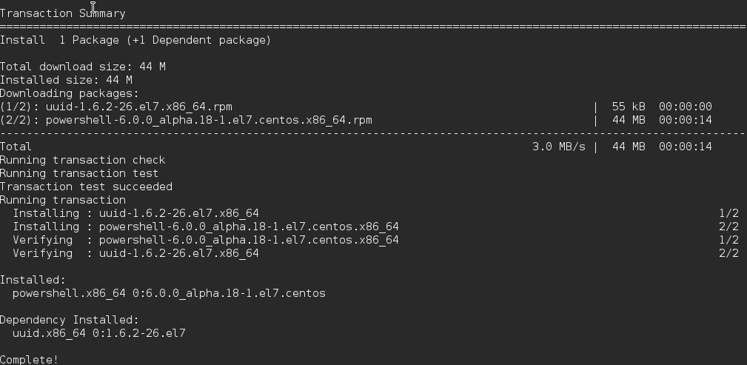Click the 'Dependency Installed:' section label
The image size is (747, 365).
[x=70, y=320]
